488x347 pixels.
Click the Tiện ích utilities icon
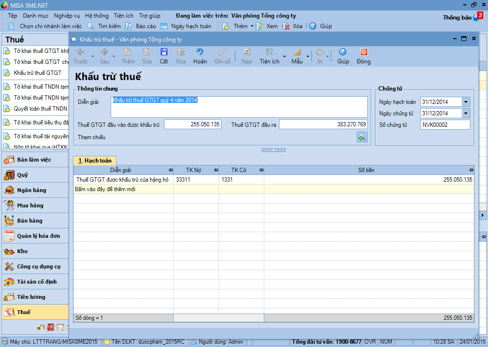[270, 53]
